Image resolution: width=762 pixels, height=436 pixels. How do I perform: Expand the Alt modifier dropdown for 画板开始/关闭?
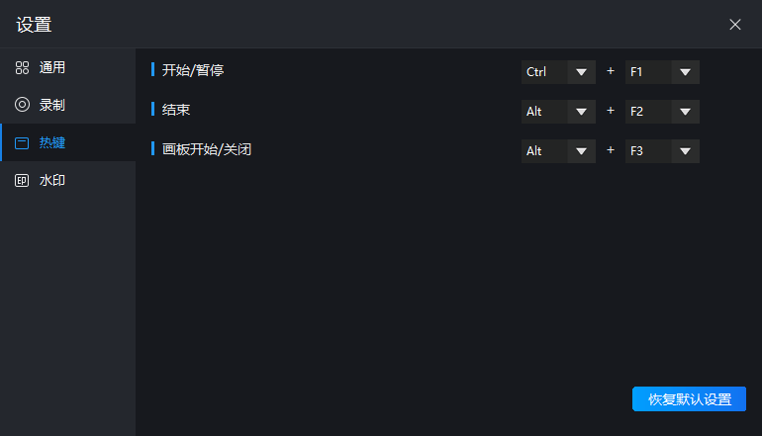coord(558,151)
